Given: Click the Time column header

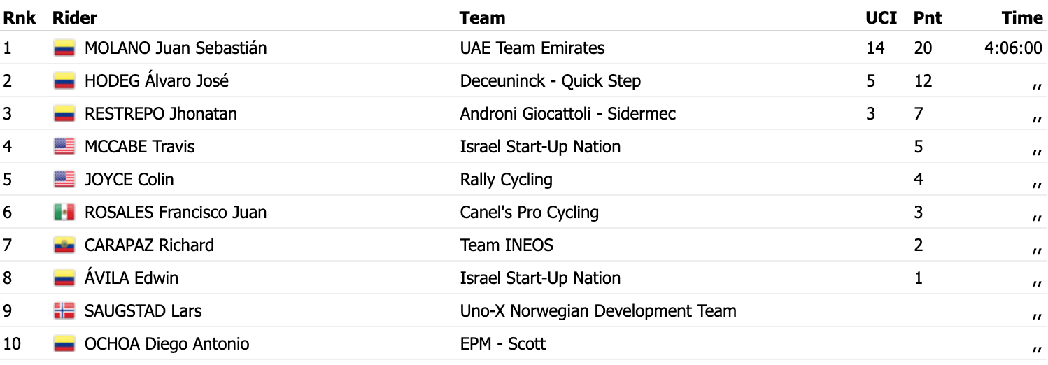Looking at the screenshot, I should (1021, 17).
